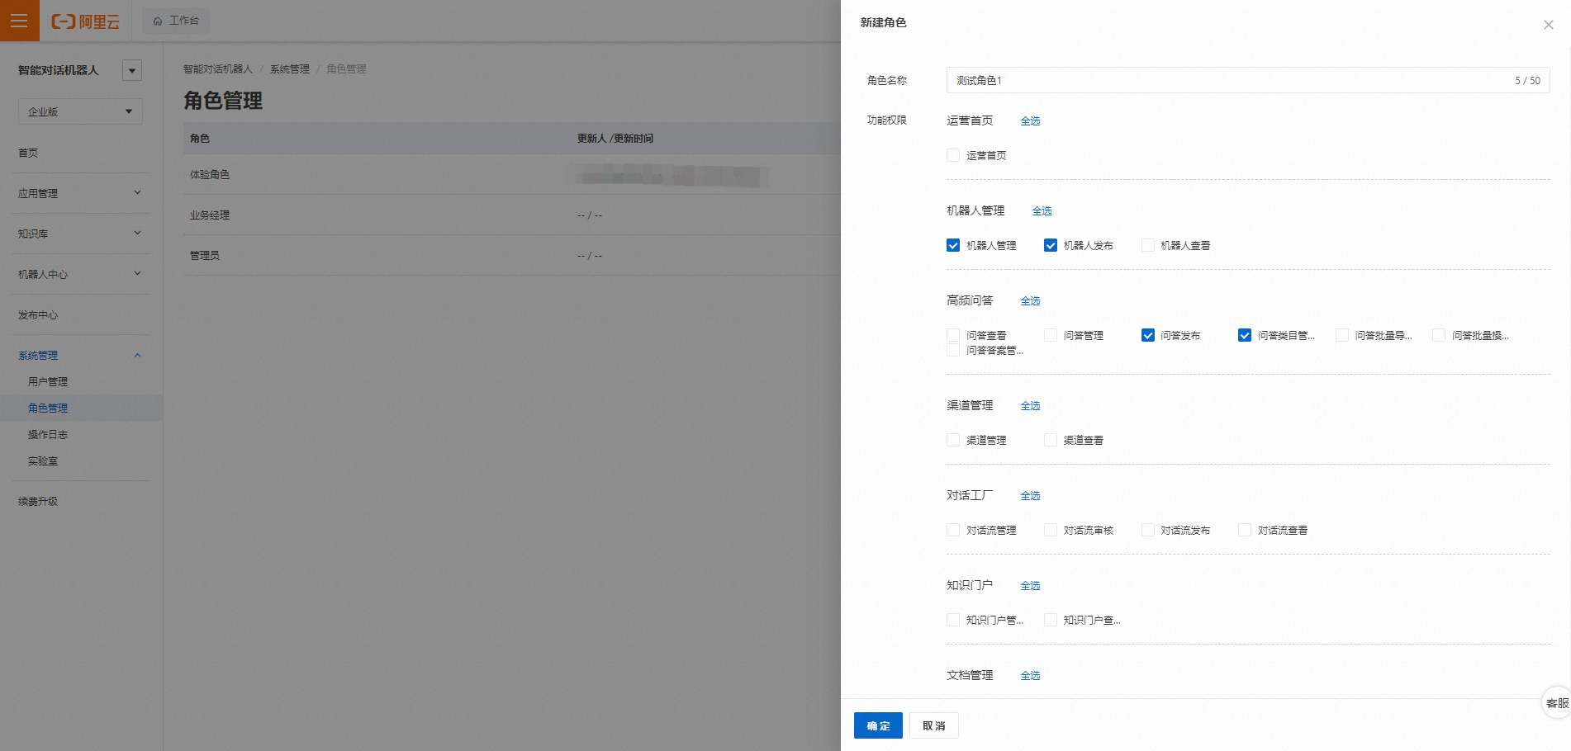Click 系统管理 breadcrumb link
The width and height of the screenshot is (1571, 751).
point(290,69)
